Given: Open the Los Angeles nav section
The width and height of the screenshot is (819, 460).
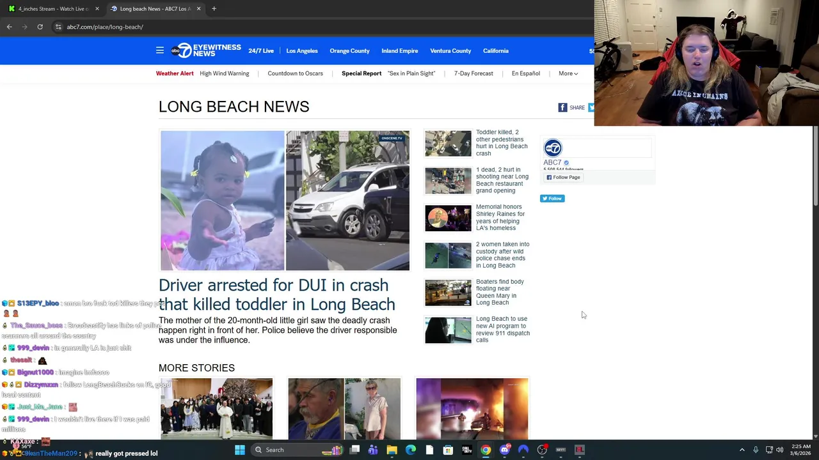Looking at the screenshot, I should pos(302,50).
